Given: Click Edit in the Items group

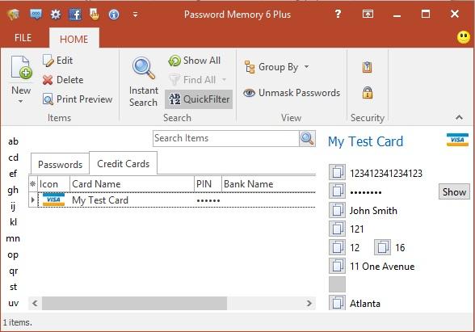Looking at the screenshot, I should 57,61.
